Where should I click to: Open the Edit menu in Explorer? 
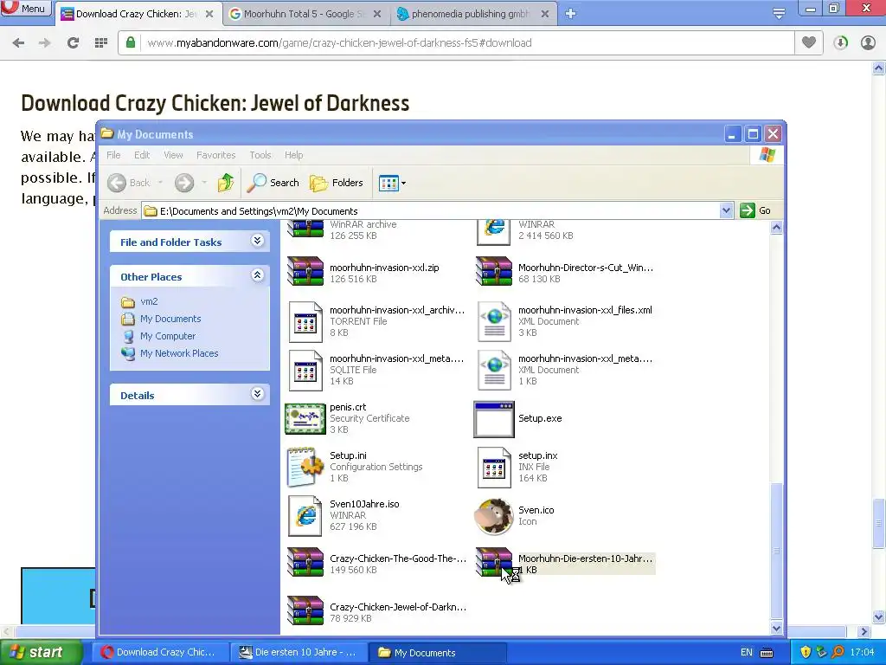tap(142, 155)
